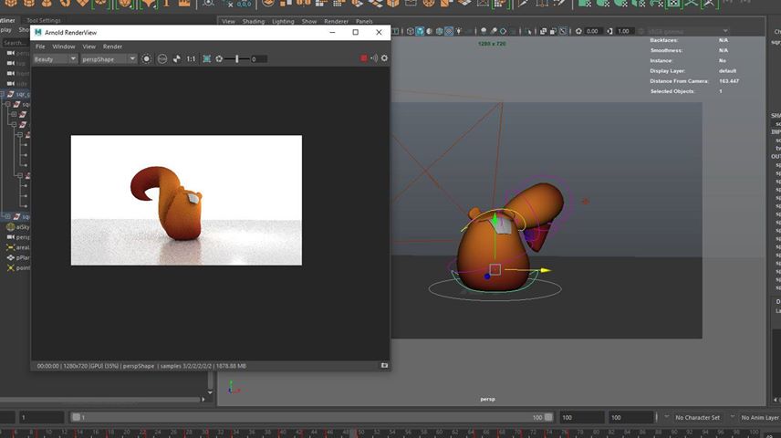This screenshot has width=781, height=438.
Task: Toggle the crop region icon in RenderView
Action: coord(207,58)
